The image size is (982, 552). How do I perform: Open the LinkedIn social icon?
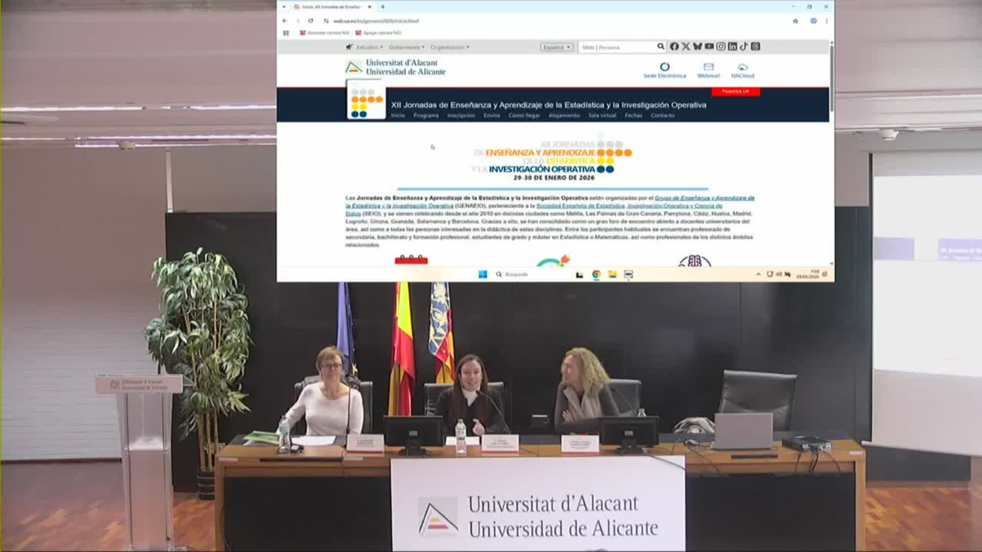732,47
